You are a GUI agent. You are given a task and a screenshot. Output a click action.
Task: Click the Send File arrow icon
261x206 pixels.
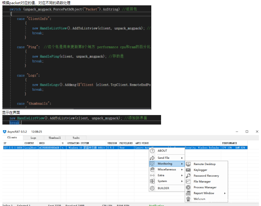click(152, 158)
